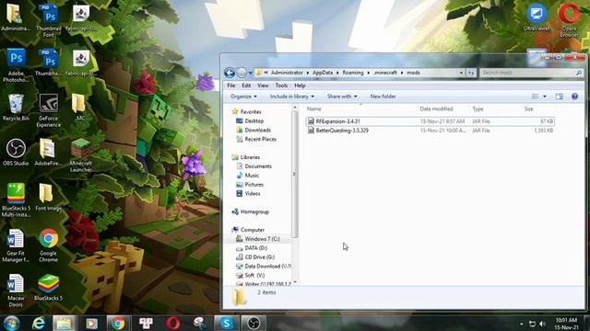The image size is (590, 331).
Task: Switch to Chrome on the taskbar
Action: pos(118,323)
